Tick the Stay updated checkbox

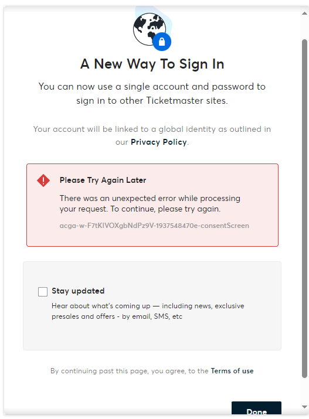43,291
